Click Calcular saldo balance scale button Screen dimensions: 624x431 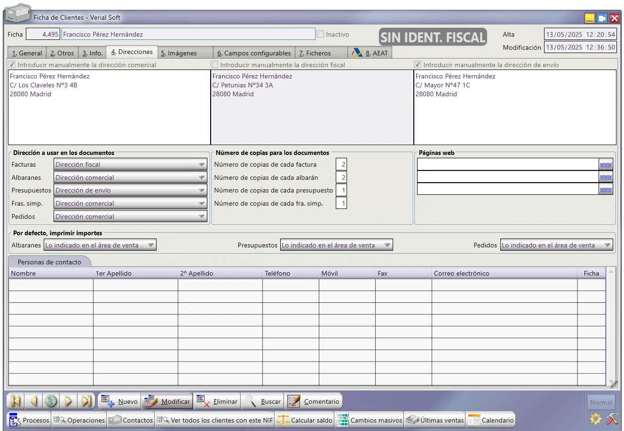tap(306, 420)
